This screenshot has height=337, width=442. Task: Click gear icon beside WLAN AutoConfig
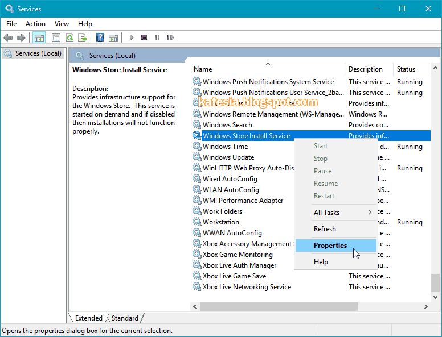[197, 189]
